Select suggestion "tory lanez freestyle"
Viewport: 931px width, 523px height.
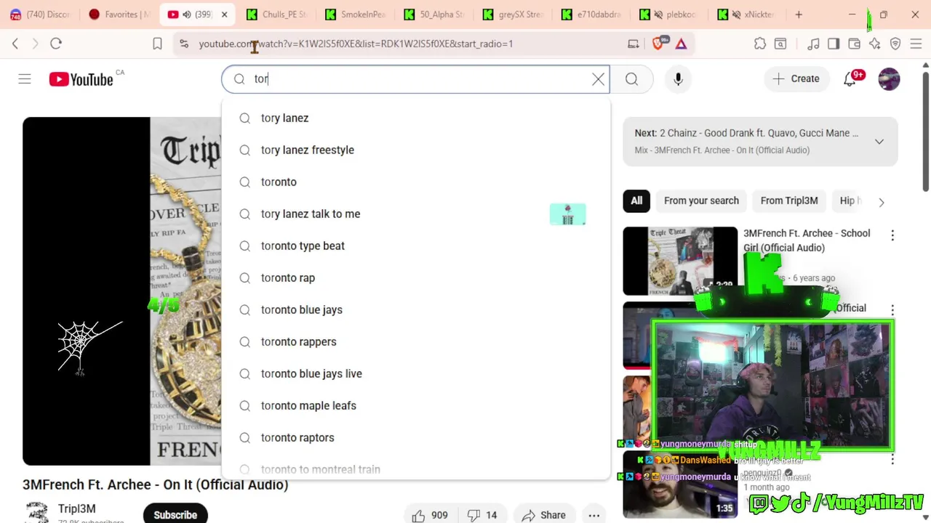tap(416, 150)
